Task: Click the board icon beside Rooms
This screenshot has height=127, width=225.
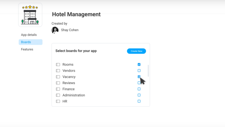Action: [x=58, y=64]
